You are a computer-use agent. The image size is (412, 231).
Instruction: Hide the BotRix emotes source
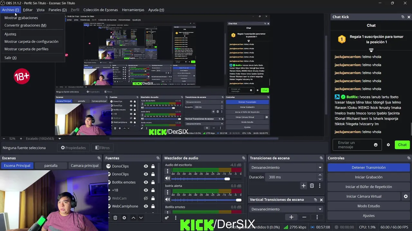(146, 182)
